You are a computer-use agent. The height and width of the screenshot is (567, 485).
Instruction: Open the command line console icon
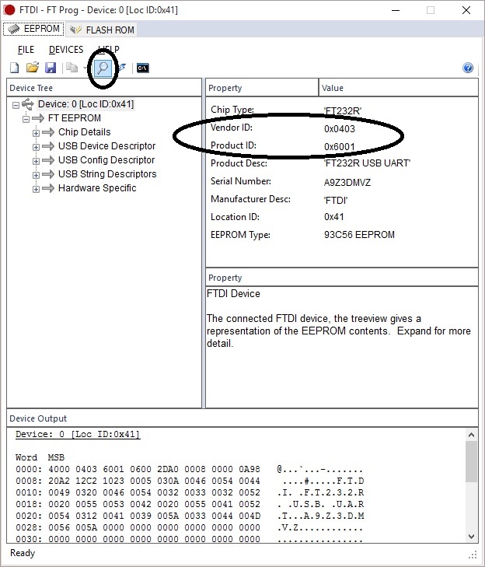coord(143,68)
